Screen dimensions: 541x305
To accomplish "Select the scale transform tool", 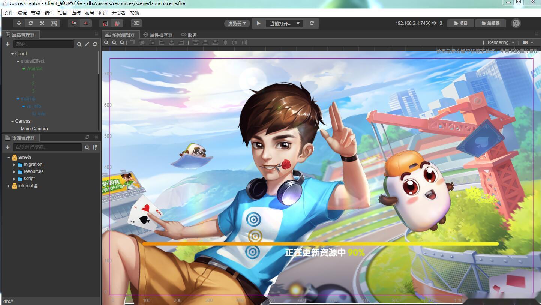I will click(42, 23).
